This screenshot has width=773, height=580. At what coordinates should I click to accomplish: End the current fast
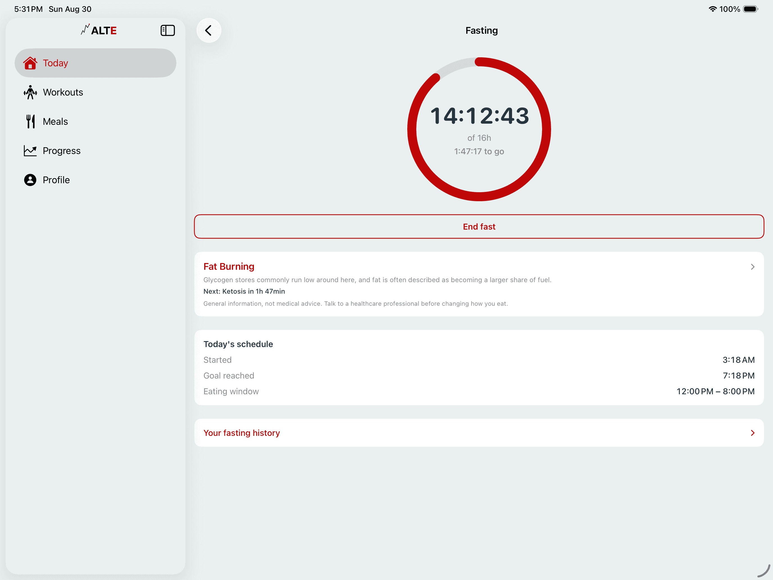coord(479,226)
